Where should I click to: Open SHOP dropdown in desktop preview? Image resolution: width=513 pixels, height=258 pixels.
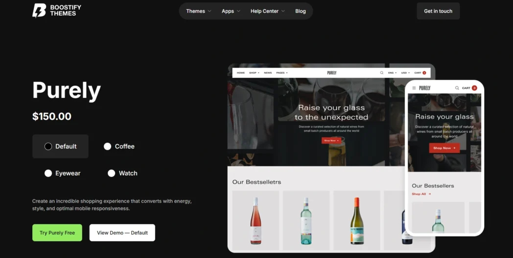254,73
